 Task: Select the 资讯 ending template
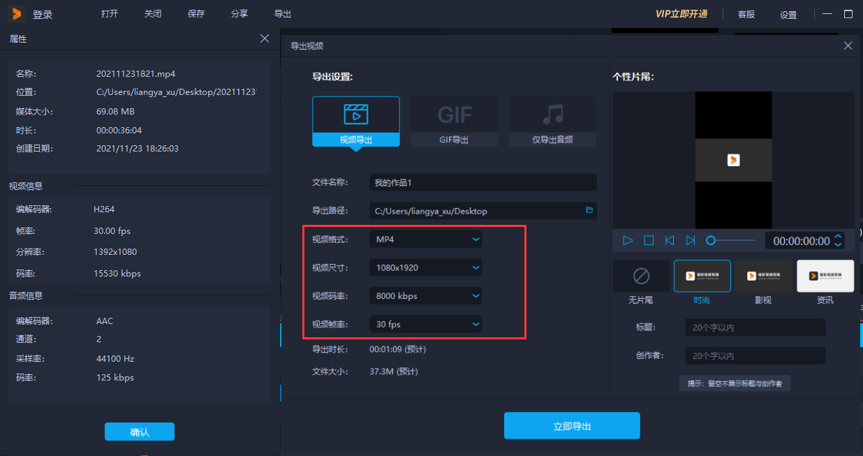(x=825, y=275)
